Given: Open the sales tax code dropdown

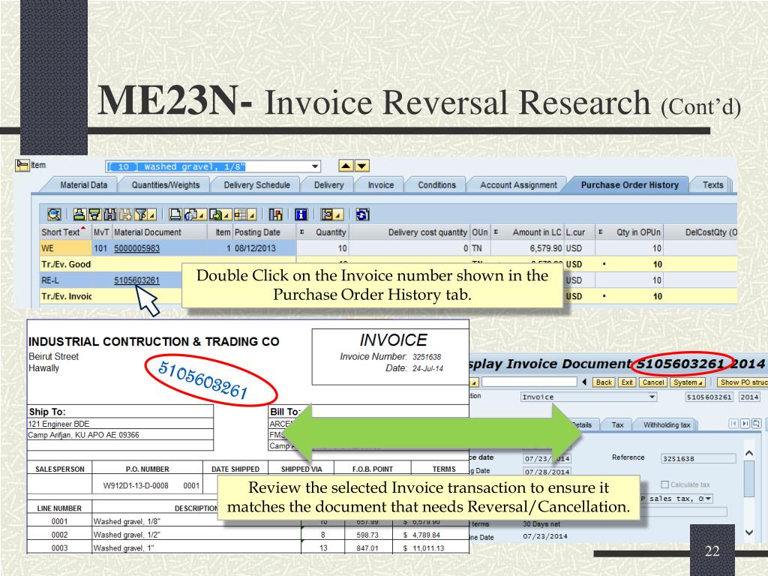Looking at the screenshot, I should coord(708,499).
